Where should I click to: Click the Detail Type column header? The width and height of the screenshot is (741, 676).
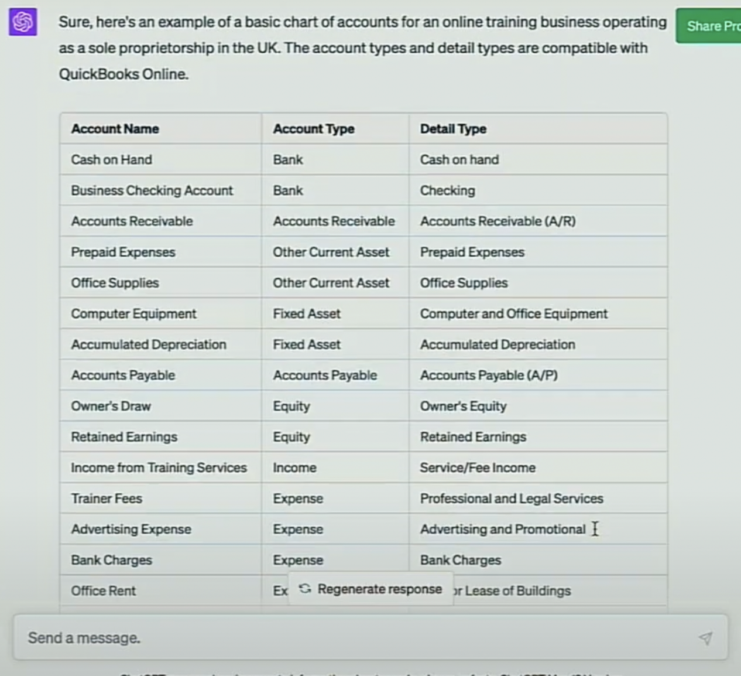(453, 129)
